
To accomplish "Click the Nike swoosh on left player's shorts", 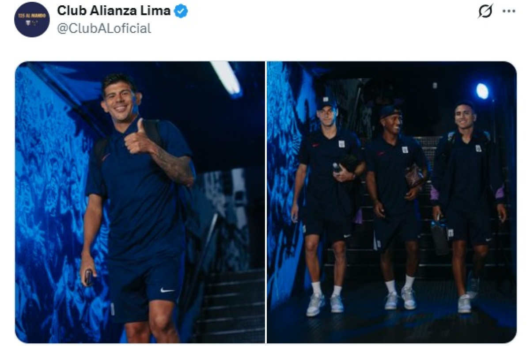I will [167, 290].
